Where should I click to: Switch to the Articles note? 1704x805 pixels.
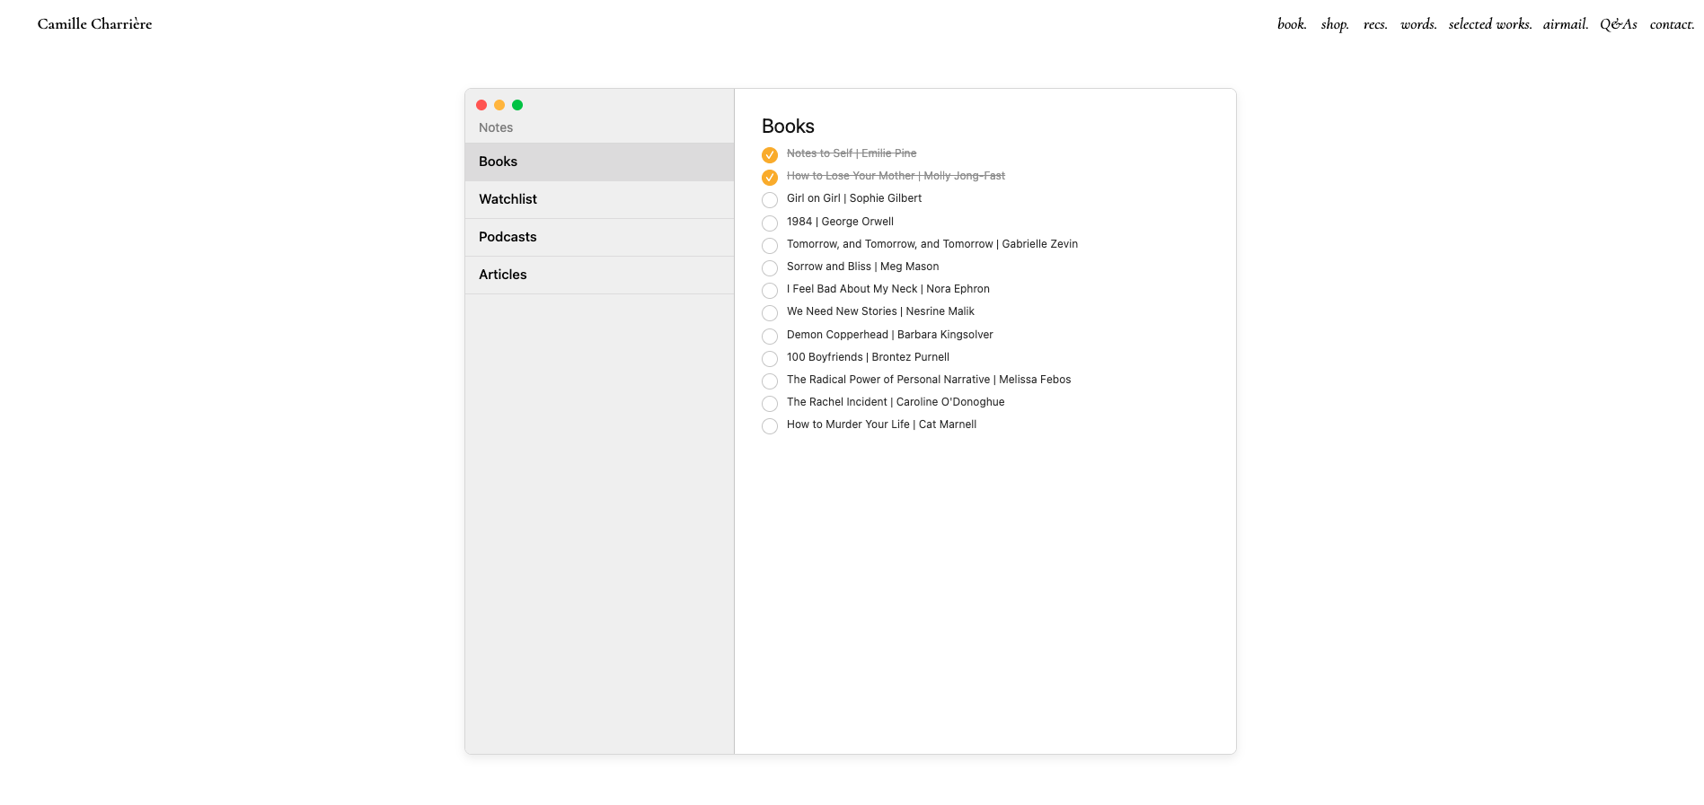click(x=599, y=275)
